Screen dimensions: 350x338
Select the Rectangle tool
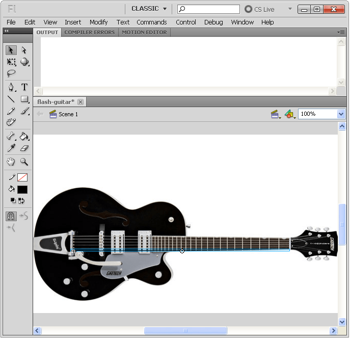tap(24, 99)
